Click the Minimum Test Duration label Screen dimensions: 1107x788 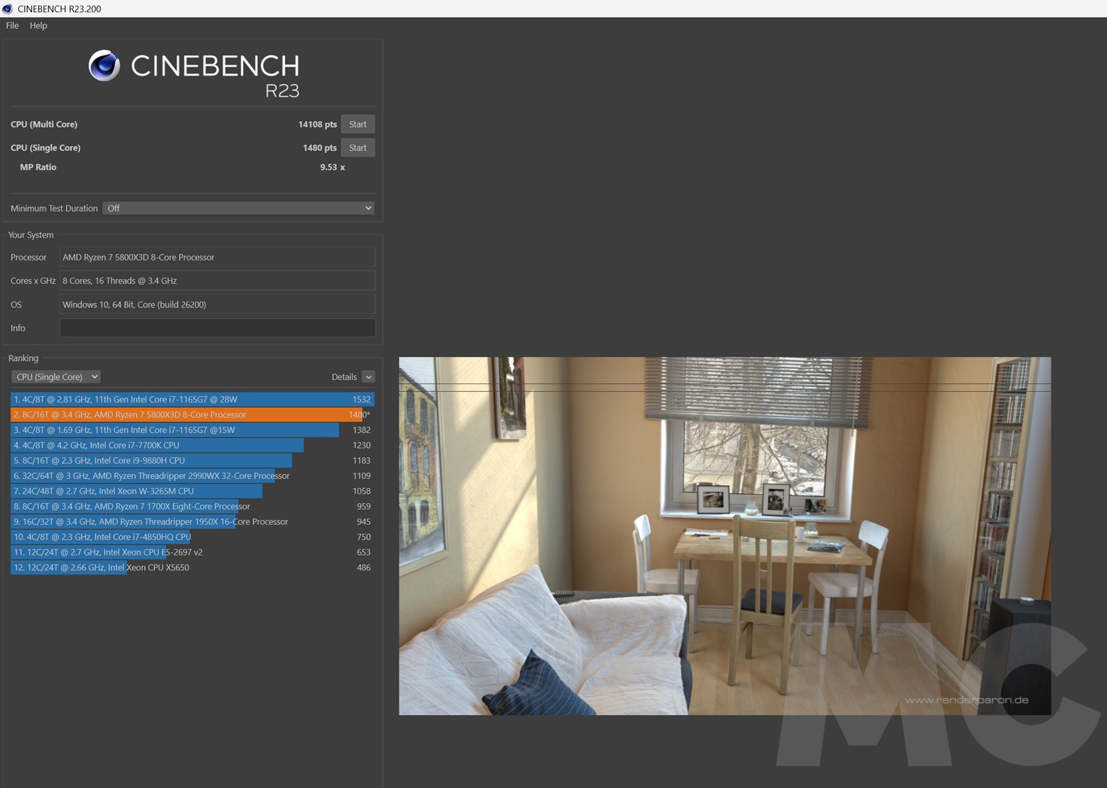54,208
